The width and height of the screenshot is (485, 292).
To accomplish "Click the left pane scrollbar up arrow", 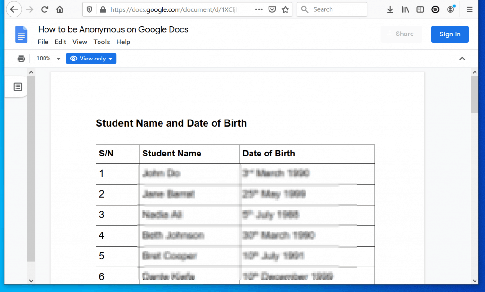I will pos(31,72).
